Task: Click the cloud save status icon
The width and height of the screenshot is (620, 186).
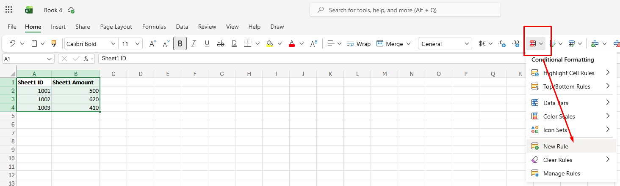Action: 71,10
